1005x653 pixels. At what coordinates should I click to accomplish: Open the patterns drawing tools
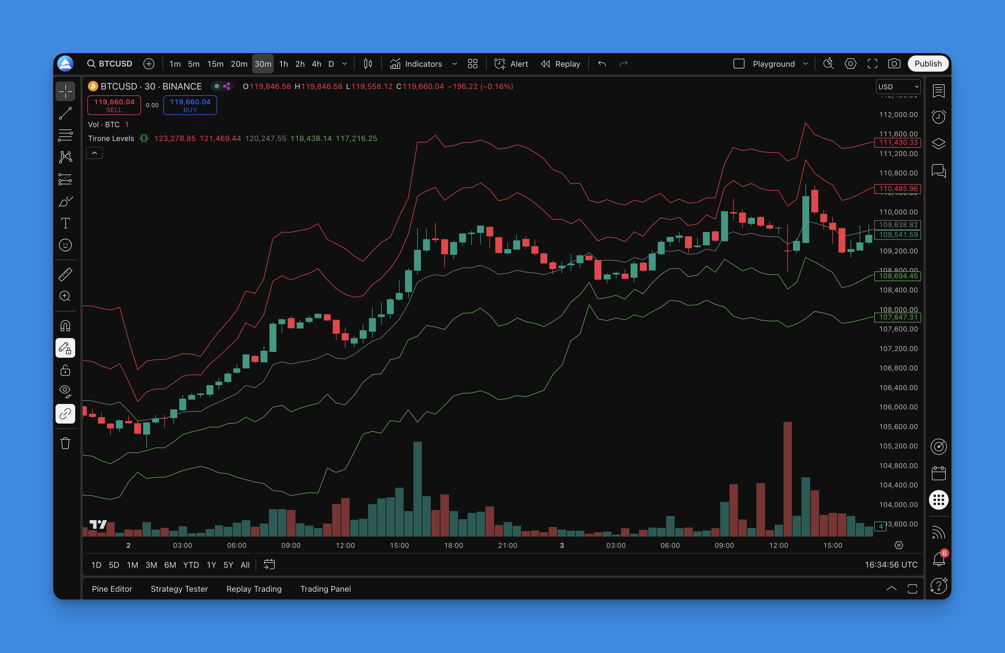[x=65, y=157]
